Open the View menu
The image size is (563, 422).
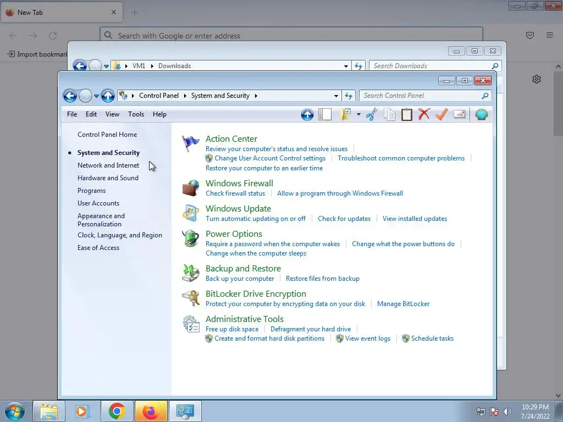(x=112, y=114)
